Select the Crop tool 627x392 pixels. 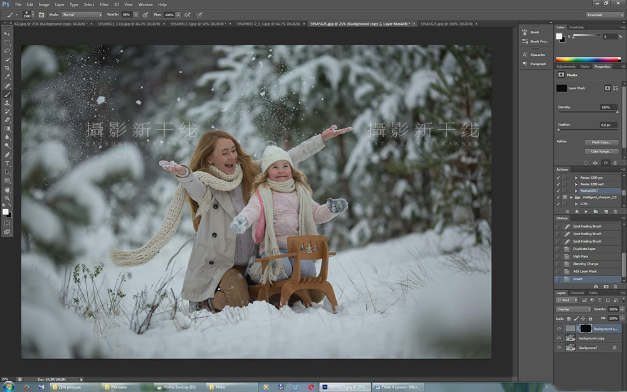pyautogui.click(x=7, y=68)
